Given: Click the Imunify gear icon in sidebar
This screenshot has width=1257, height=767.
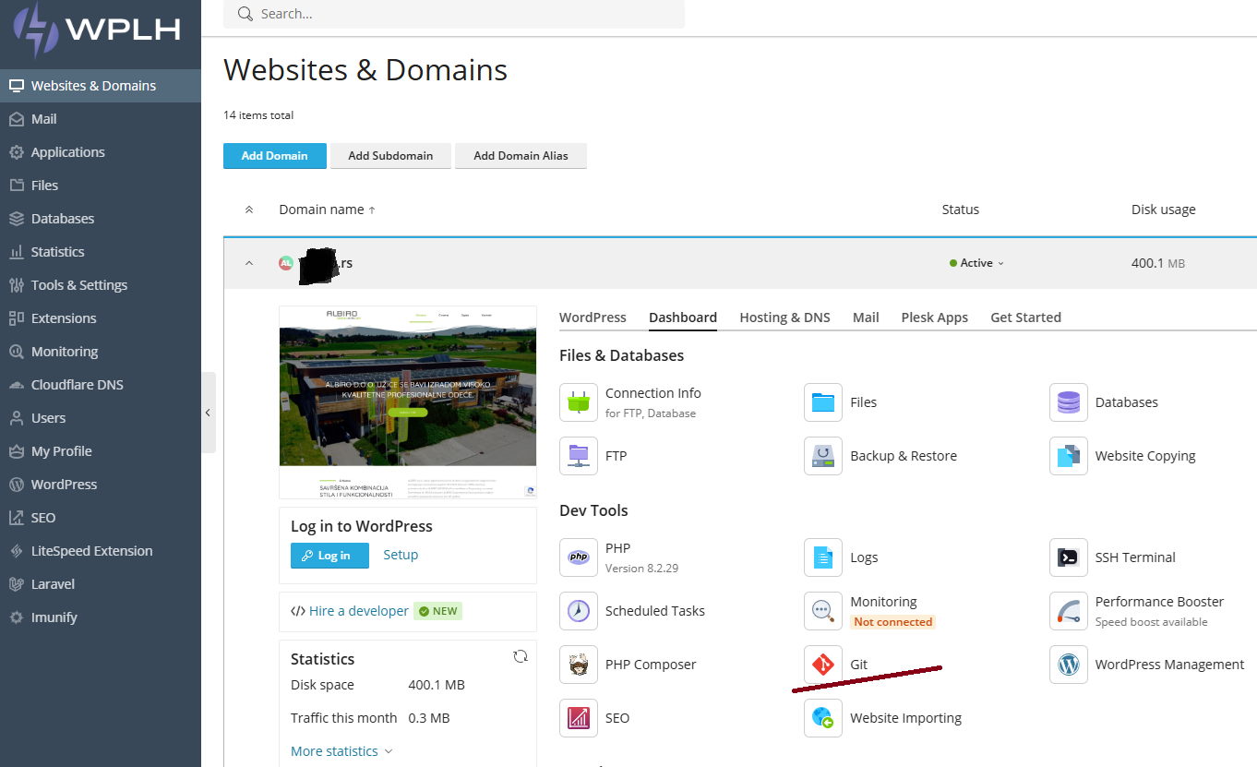Looking at the screenshot, I should [16, 617].
